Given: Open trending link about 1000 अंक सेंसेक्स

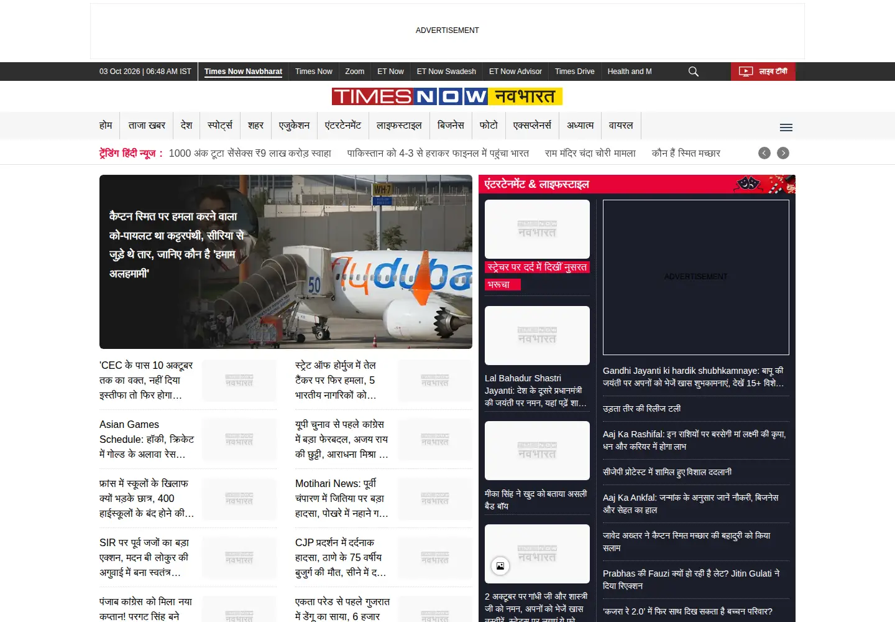Looking at the screenshot, I should 250,153.
